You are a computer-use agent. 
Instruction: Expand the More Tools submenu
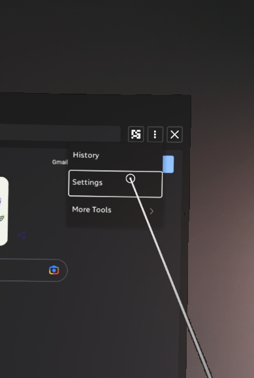click(115, 210)
